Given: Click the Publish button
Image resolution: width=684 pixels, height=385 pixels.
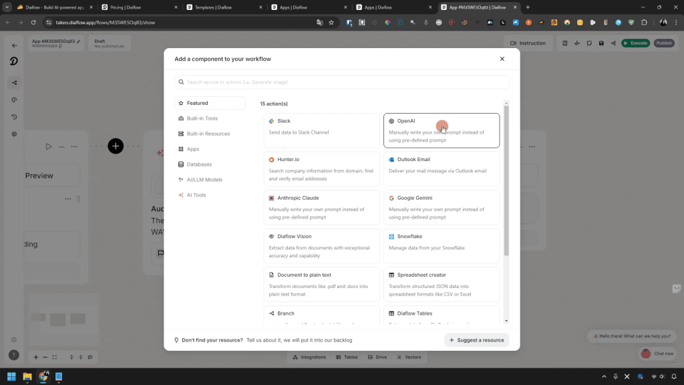Looking at the screenshot, I should (x=664, y=43).
